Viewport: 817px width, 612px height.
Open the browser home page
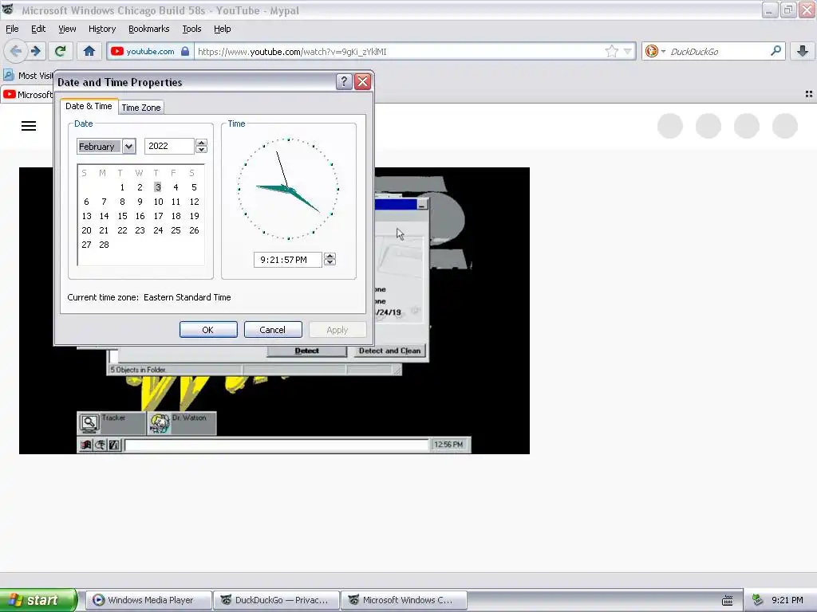(89, 51)
